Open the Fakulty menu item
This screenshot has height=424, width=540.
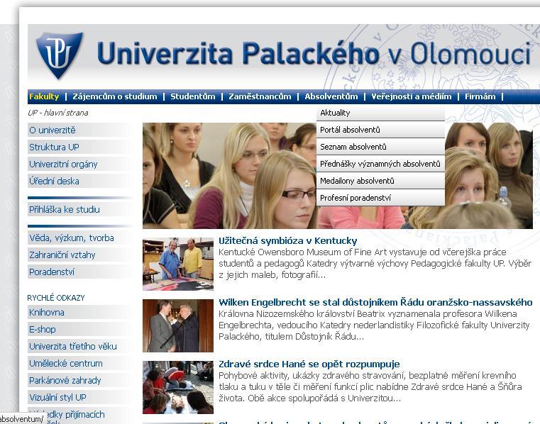click(x=44, y=96)
